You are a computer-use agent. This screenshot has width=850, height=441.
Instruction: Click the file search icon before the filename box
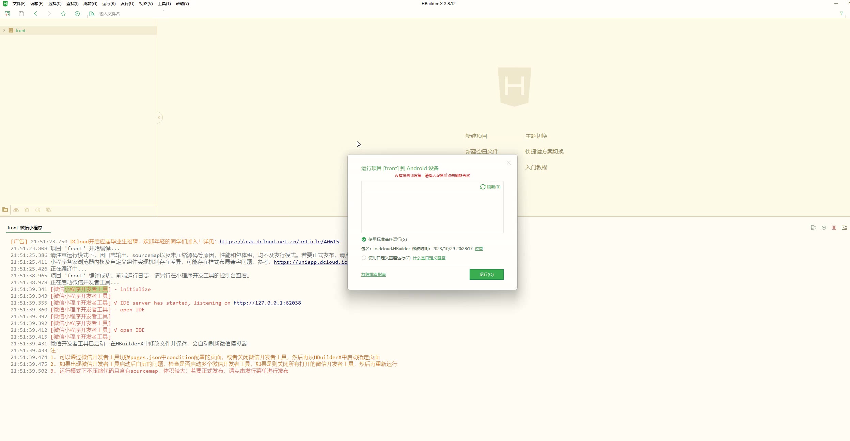pyautogui.click(x=92, y=14)
